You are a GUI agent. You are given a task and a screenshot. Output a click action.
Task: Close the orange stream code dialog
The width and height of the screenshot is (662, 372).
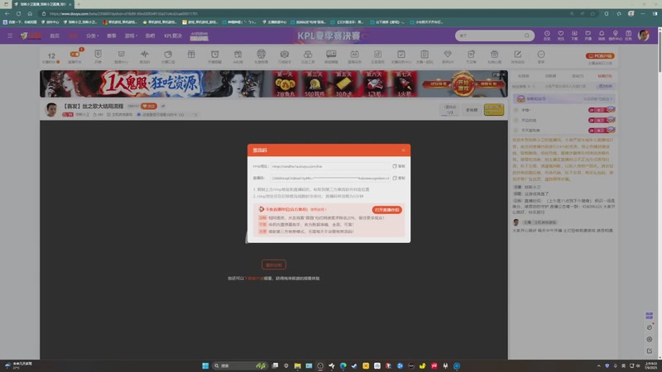tap(403, 150)
